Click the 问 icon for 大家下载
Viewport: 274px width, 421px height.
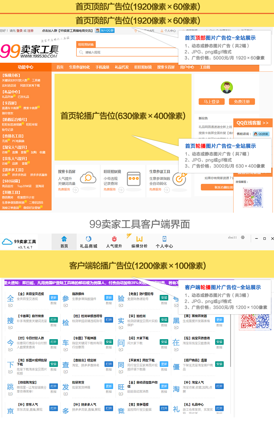pos(121,343)
